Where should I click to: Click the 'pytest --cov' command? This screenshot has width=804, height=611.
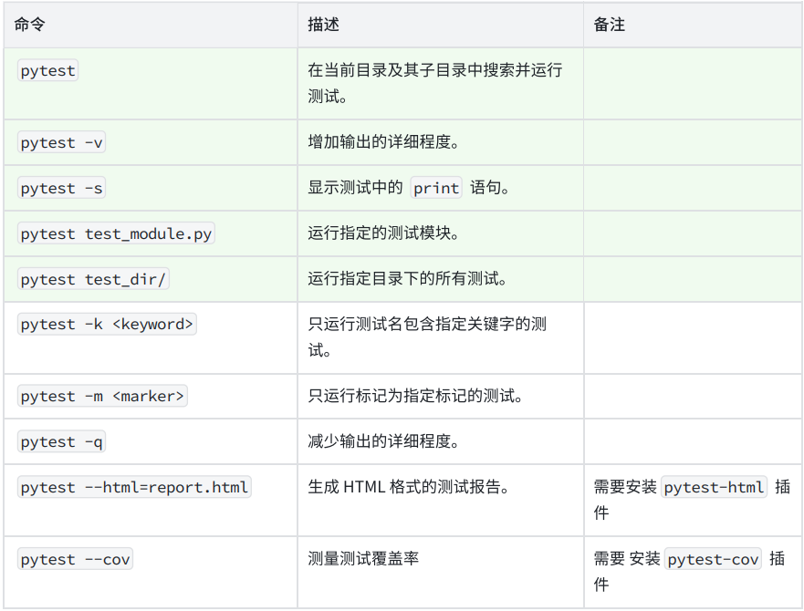(75, 559)
